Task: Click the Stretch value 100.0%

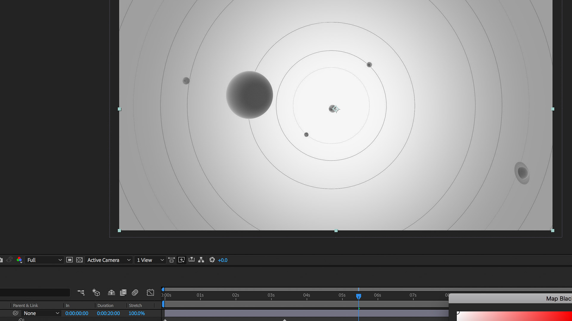Action: click(x=137, y=313)
